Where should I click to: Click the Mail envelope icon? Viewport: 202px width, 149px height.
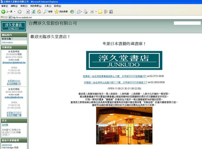79,11
